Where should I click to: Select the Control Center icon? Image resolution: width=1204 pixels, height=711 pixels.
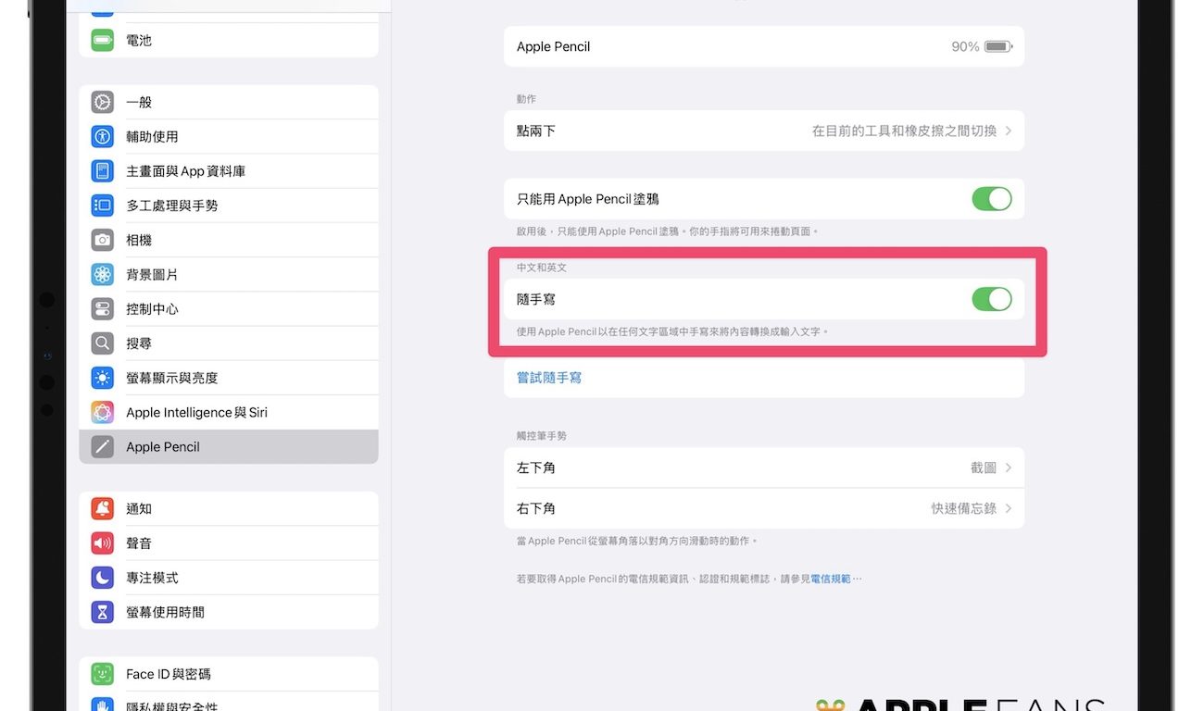(103, 309)
